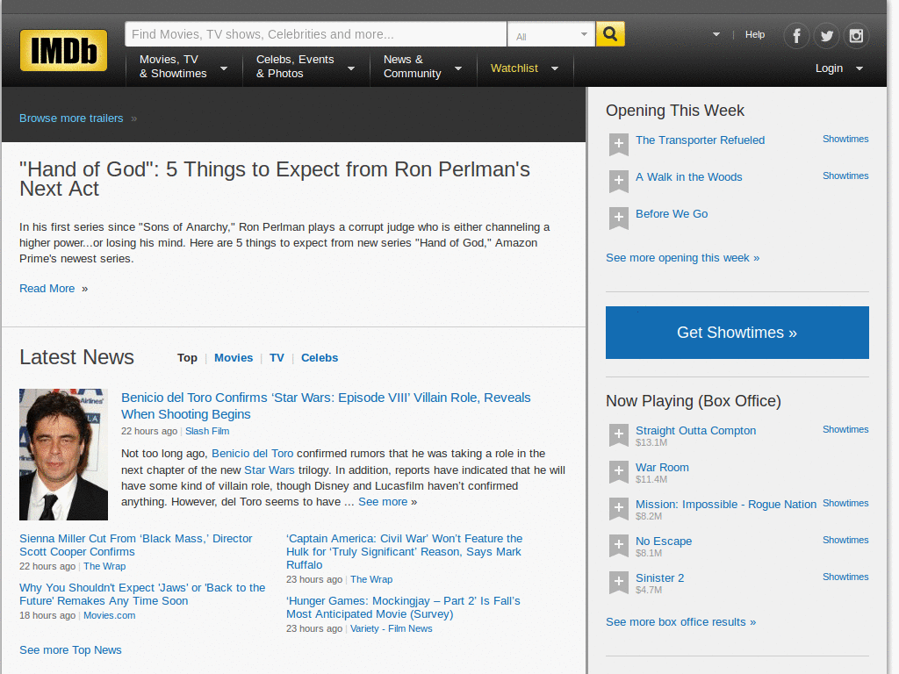Open Sinister 2 title link
The height and width of the screenshot is (674, 899).
[x=659, y=577]
